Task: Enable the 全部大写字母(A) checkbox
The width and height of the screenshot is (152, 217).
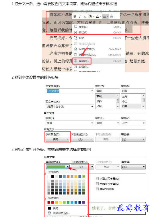Action: click(97, 184)
